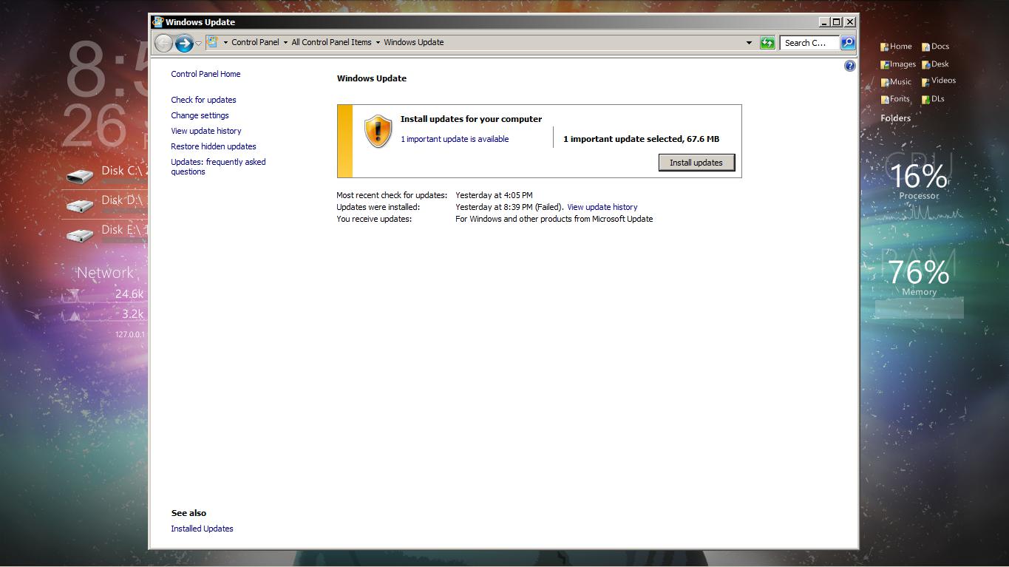
Task: Open the Videos desktop folder shortcut
Action: [939, 81]
